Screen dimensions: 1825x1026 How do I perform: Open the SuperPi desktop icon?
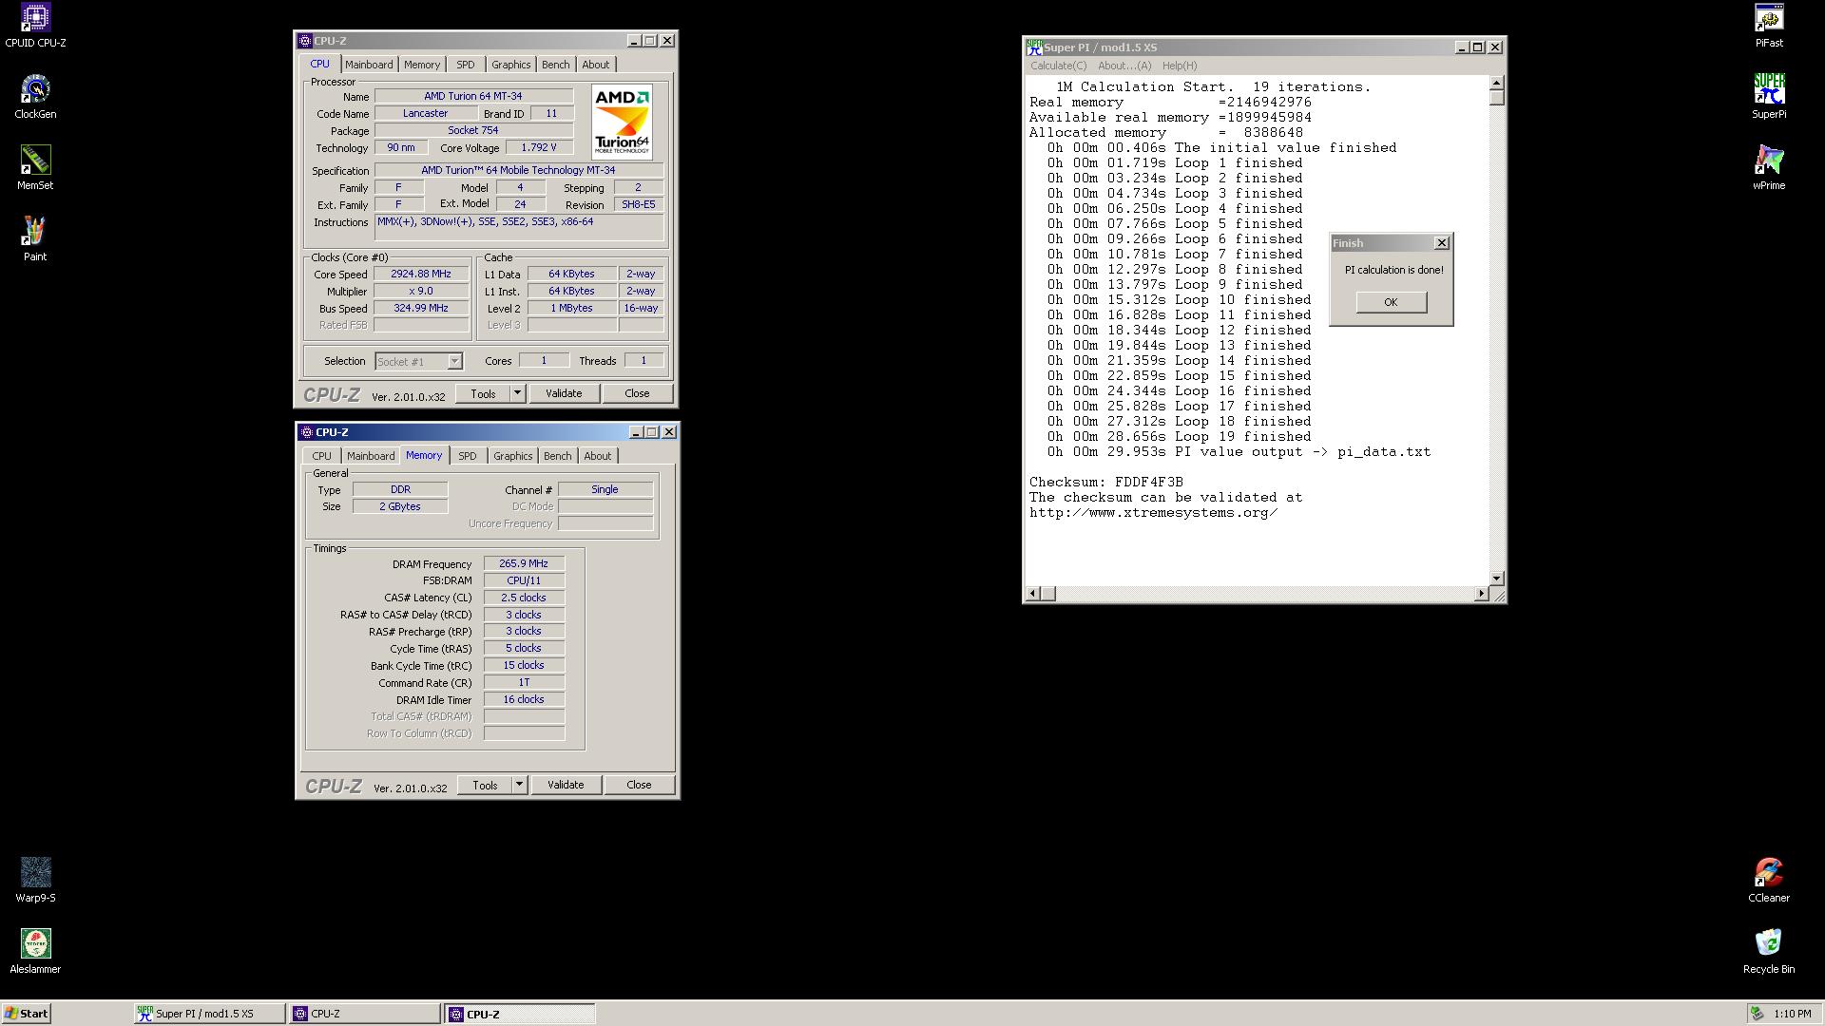click(1769, 97)
